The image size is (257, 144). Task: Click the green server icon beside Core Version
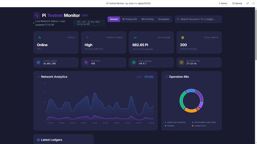(134, 62)
